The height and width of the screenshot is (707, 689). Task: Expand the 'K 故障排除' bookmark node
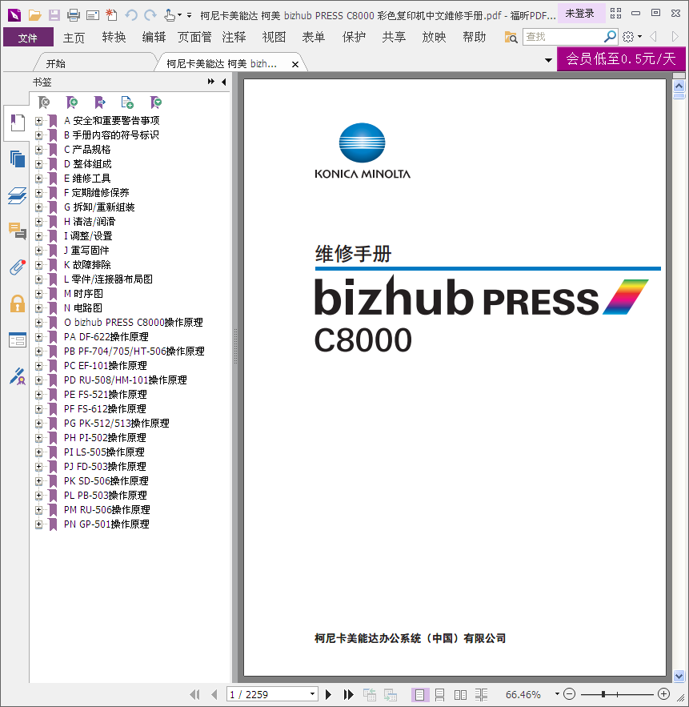(38, 265)
